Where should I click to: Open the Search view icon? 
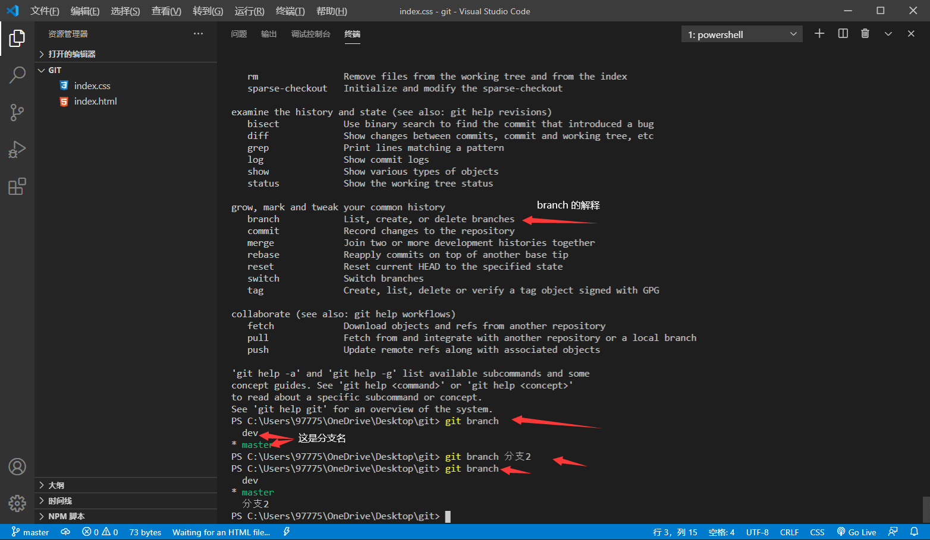coord(17,75)
